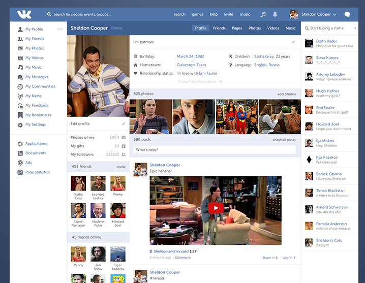Click the invite link in header
This screenshot has width=365, height=283.
tap(229, 14)
